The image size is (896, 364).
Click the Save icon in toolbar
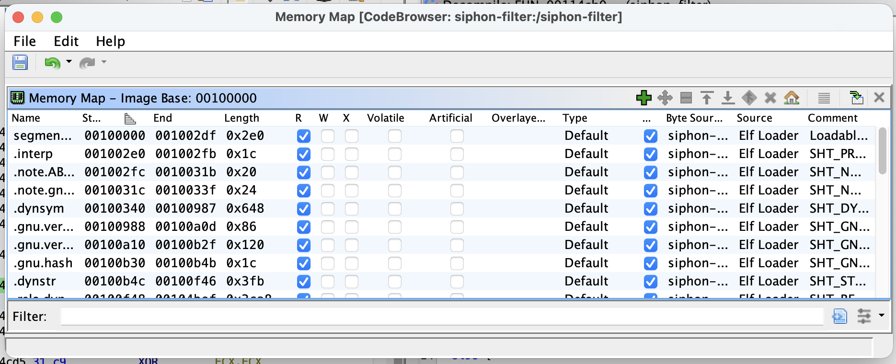[20, 62]
